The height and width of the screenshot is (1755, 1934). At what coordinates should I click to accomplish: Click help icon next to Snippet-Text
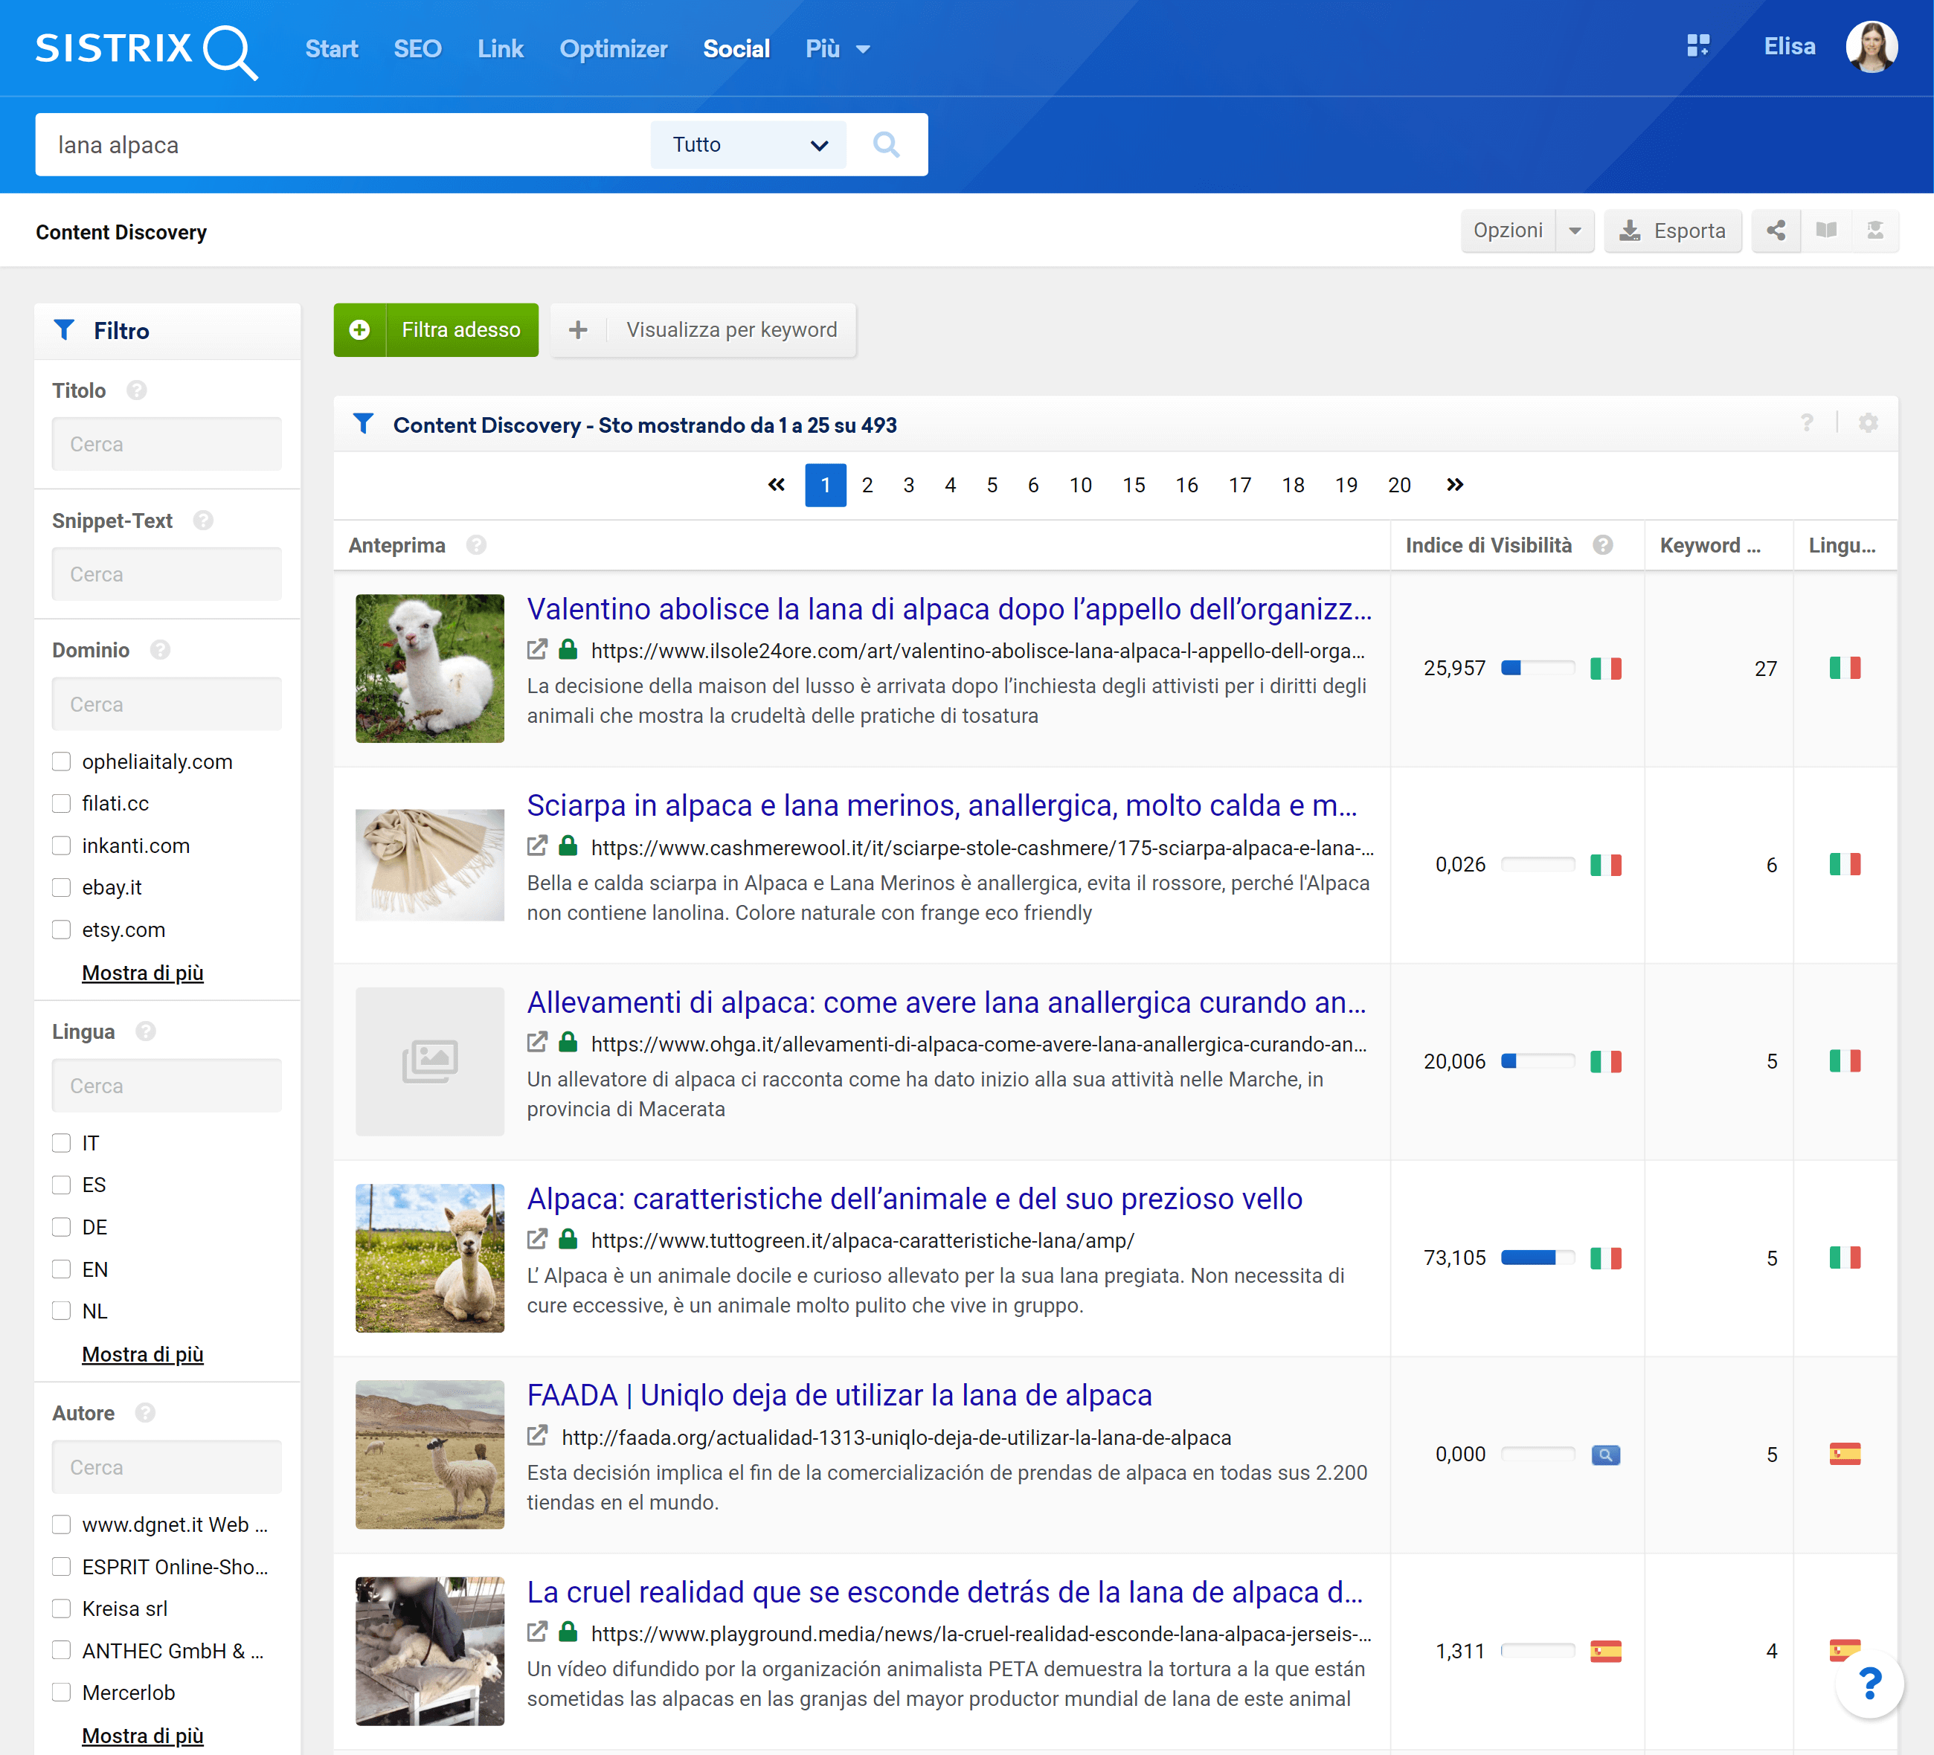tap(203, 521)
